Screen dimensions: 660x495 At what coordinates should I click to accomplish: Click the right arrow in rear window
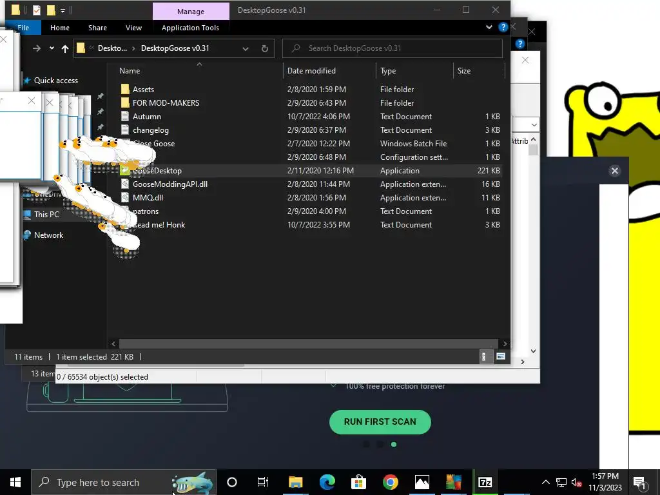pos(522,362)
